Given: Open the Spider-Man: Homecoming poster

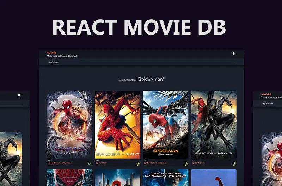Looking at the screenshot, I should pyautogui.click(x=166, y=124).
